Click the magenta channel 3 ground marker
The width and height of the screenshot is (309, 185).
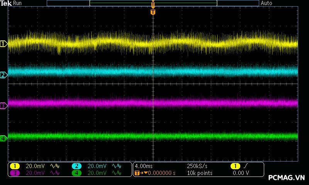[x=3, y=105]
